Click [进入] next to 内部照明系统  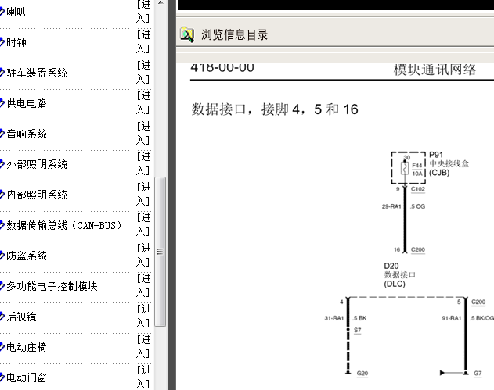pyautogui.click(x=143, y=195)
